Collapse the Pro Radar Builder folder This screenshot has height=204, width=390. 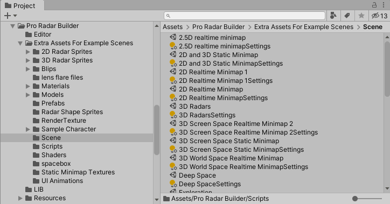[x=13, y=26]
